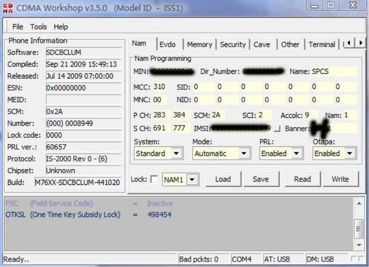Click the Number value (000) 0008949
369x267 pixels.
coord(83,123)
